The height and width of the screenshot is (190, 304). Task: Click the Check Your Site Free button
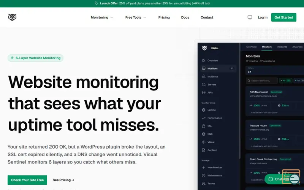27,180
